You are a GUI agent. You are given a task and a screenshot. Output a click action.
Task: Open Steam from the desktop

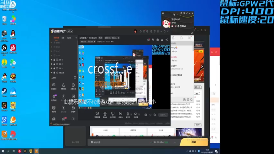4,92
